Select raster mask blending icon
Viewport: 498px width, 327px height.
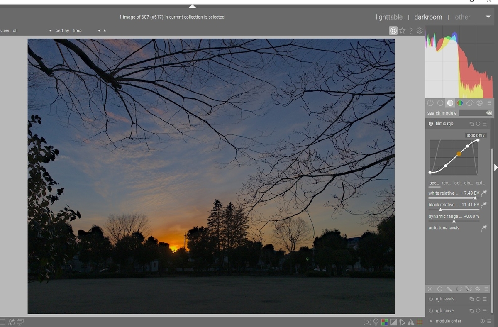tap(478, 289)
